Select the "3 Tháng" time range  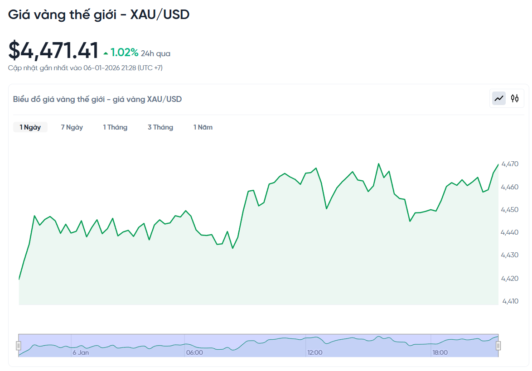click(160, 127)
